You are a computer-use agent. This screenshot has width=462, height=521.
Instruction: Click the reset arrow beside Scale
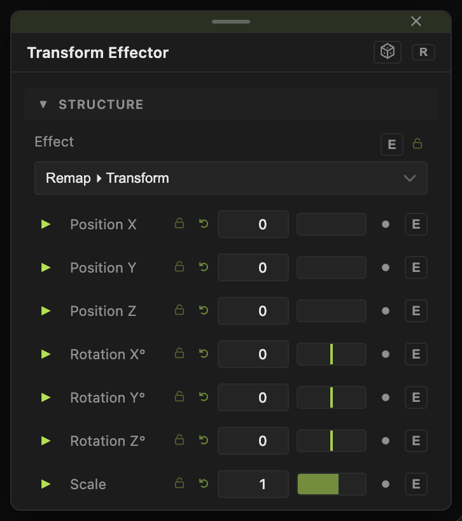click(204, 483)
